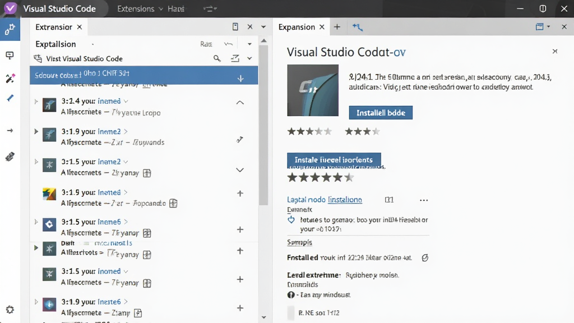Click the plus icon on the 3:1.9 Inemed row
Image resolution: width=574 pixels, height=323 pixels.
(x=240, y=193)
